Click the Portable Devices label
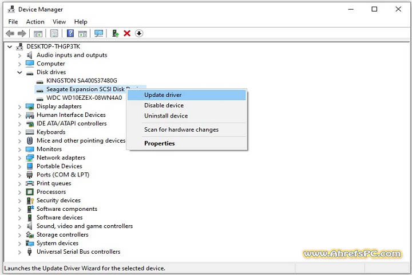412x275 pixels. point(60,166)
